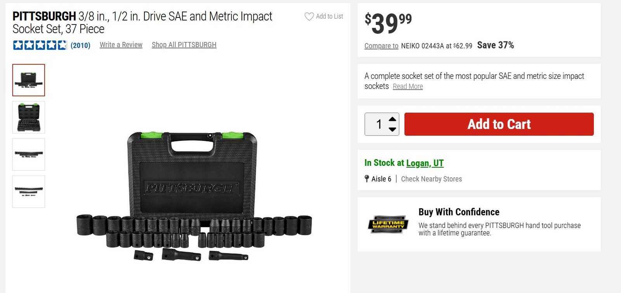Change store via Logan, UT link
Screen dimensions: 621x293
click(425, 163)
